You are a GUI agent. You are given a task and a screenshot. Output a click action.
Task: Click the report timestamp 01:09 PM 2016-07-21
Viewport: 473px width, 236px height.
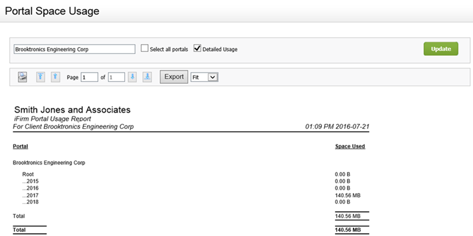click(337, 126)
